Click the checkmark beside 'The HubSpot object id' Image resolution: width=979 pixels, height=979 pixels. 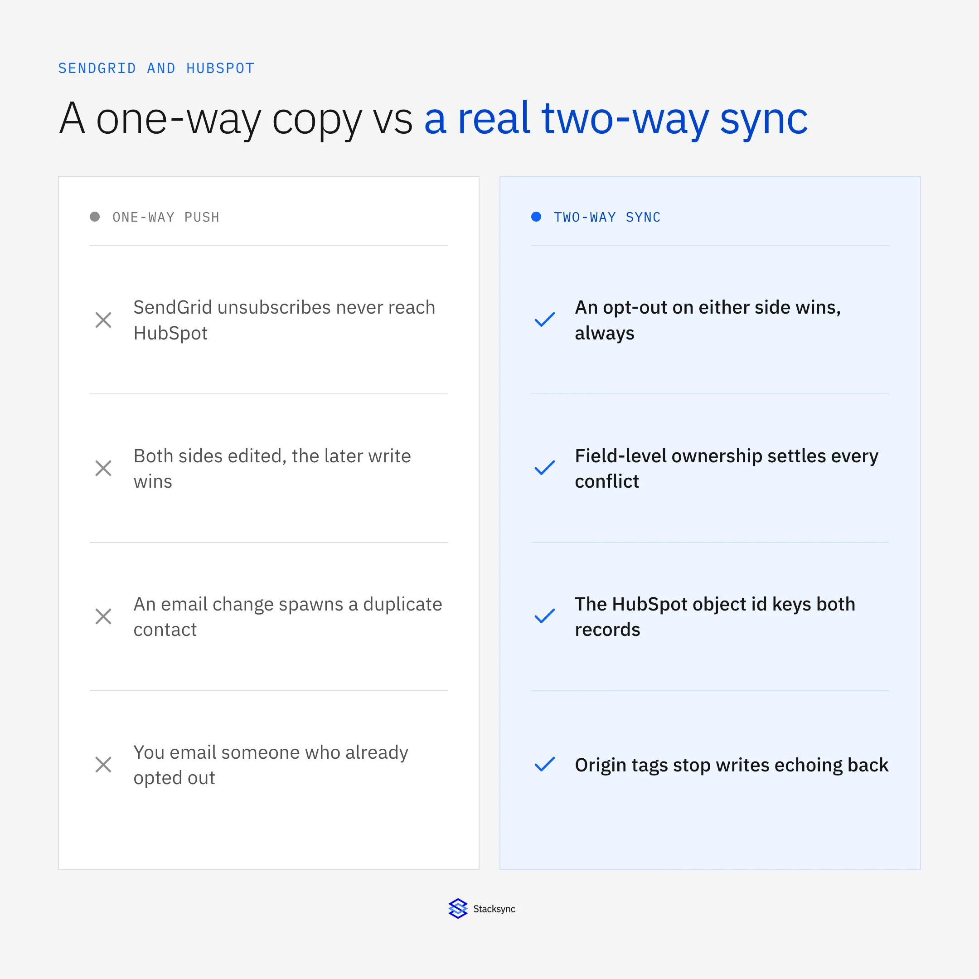click(545, 616)
